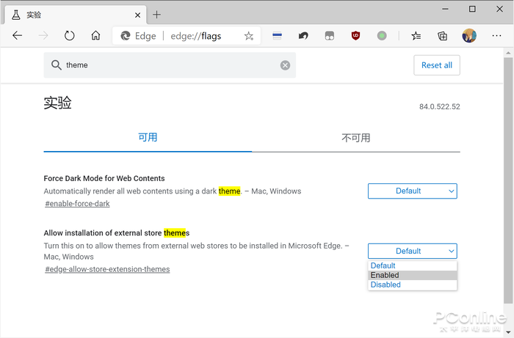This screenshot has height=338, width=514.
Task: Click the version number 84.0.522.52
Action: click(440, 106)
